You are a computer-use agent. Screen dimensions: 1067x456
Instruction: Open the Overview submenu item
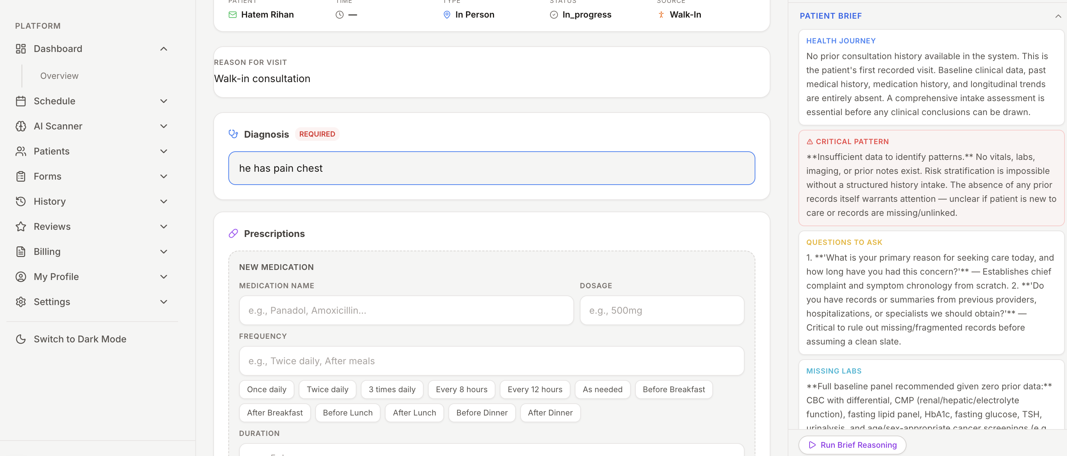click(x=59, y=76)
